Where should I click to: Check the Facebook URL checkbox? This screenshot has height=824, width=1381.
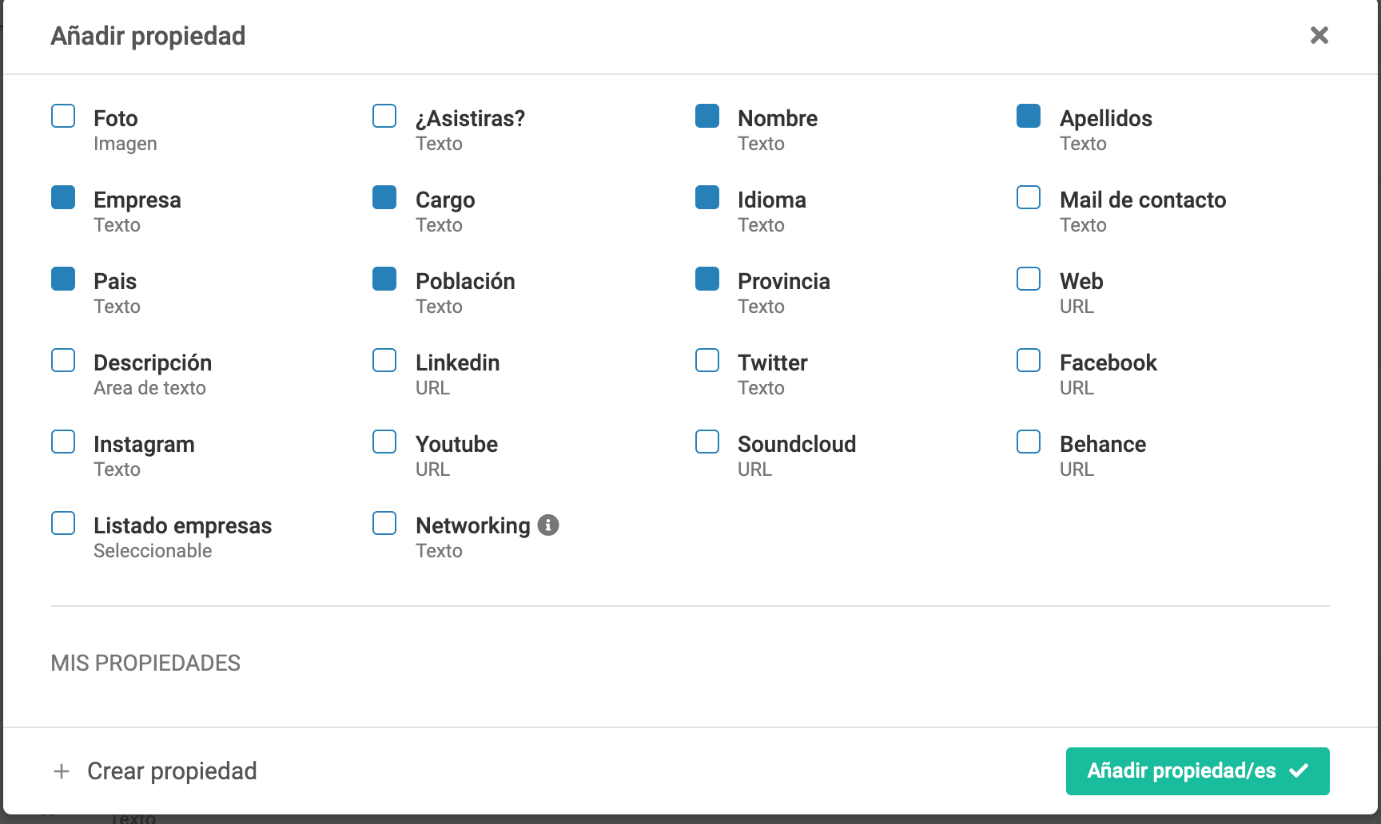point(1029,360)
